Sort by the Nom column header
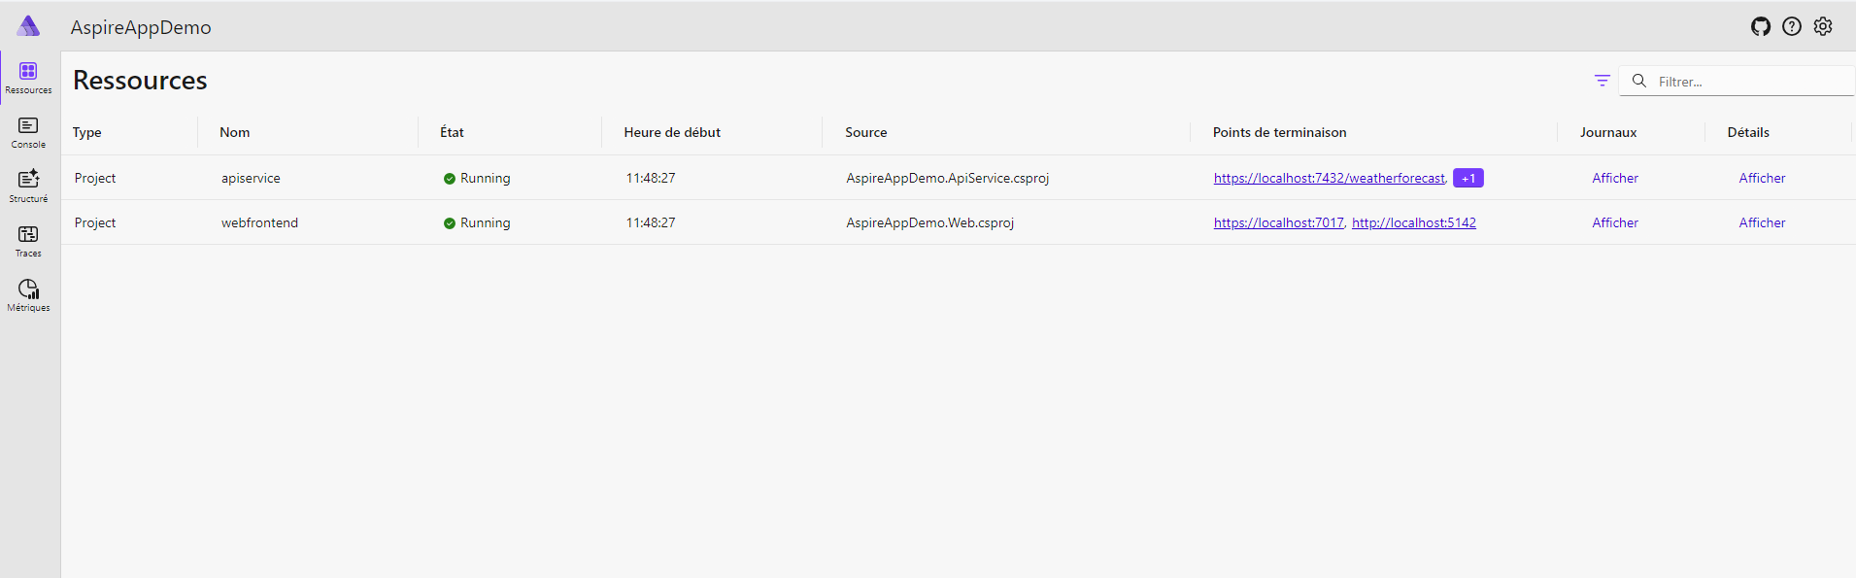The width and height of the screenshot is (1856, 578). (235, 133)
